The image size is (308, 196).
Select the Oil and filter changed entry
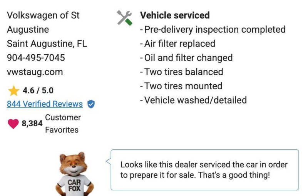(x=186, y=58)
